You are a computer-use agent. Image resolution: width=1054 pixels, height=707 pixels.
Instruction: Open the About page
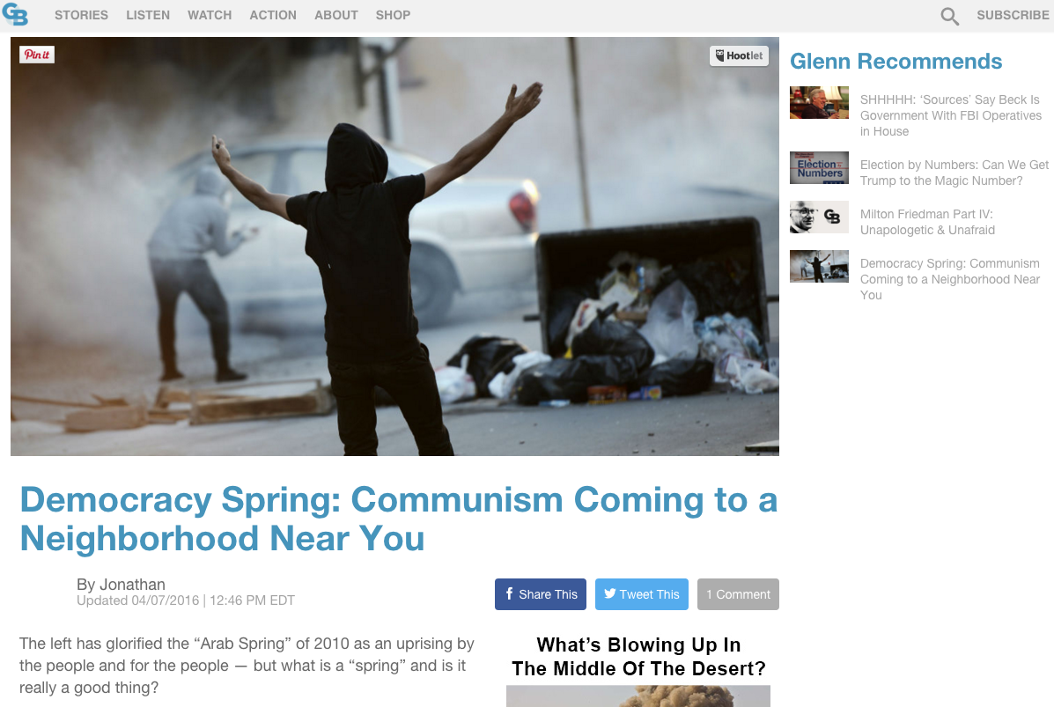336,15
